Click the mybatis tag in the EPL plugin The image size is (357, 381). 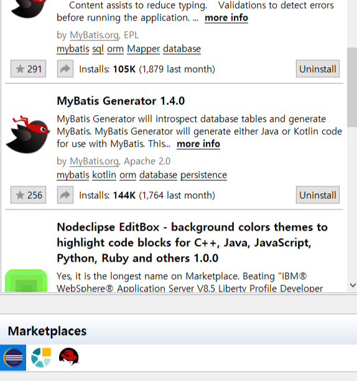[73, 49]
